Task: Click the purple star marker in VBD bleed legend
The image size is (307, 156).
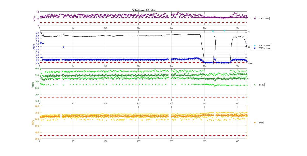Action: (x=255, y=19)
